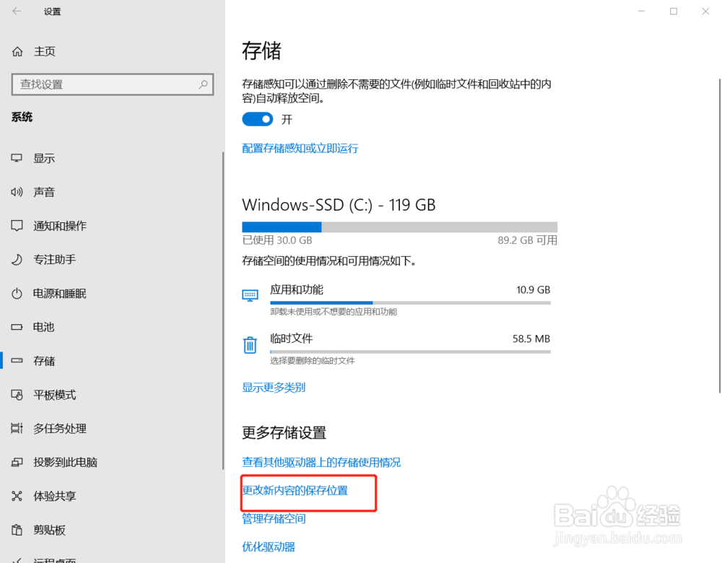Click the Windows-SSD (C:) storage usage bar
This screenshot has height=563, width=722.
400,227
